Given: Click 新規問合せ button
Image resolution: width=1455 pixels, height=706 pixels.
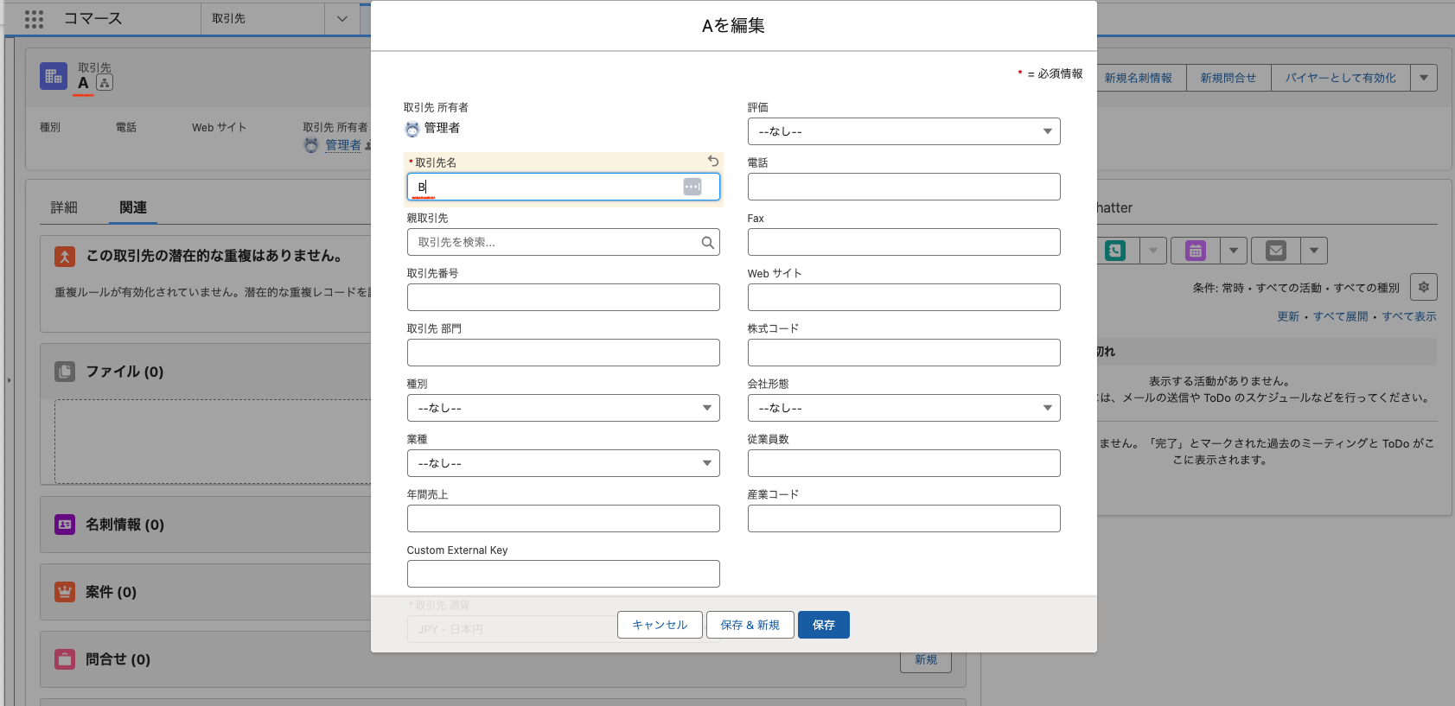Looking at the screenshot, I should (1228, 78).
